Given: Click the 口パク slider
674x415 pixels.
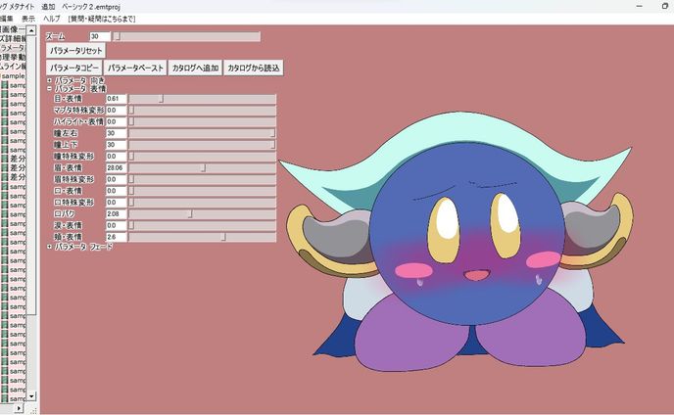Looking at the screenshot, I should coord(203,214).
